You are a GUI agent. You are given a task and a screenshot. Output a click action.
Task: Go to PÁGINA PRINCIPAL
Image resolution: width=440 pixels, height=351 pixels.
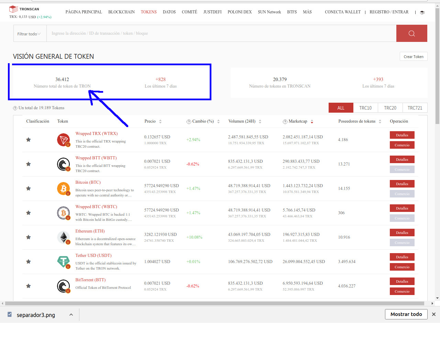click(84, 12)
